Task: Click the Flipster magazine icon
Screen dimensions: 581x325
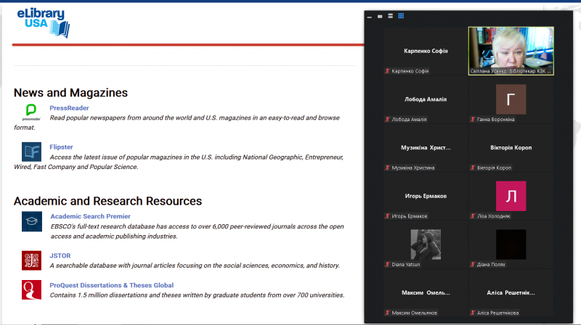Action: click(31, 152)
